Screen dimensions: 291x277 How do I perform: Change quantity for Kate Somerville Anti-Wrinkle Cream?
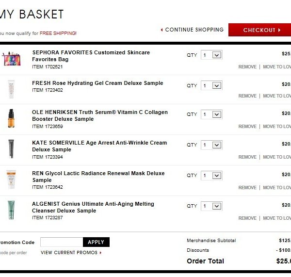(211, 145)
